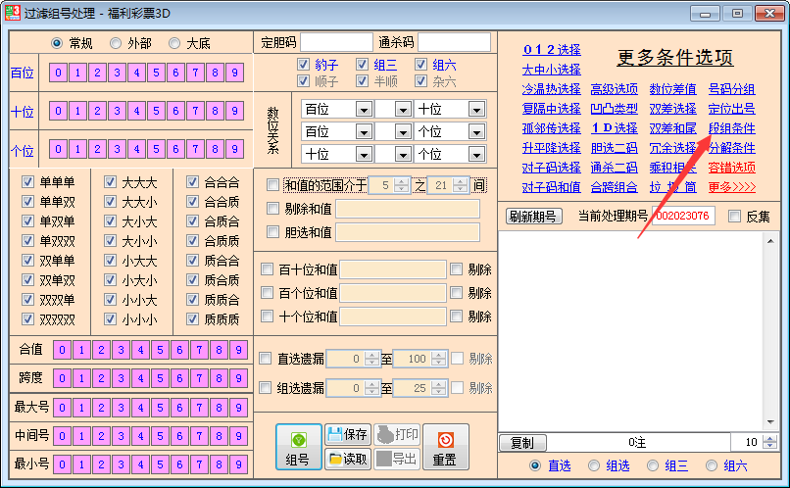Select digit 5 in 百位 row
This screenshot has width=790, height=488.
[x=156, y=73]
